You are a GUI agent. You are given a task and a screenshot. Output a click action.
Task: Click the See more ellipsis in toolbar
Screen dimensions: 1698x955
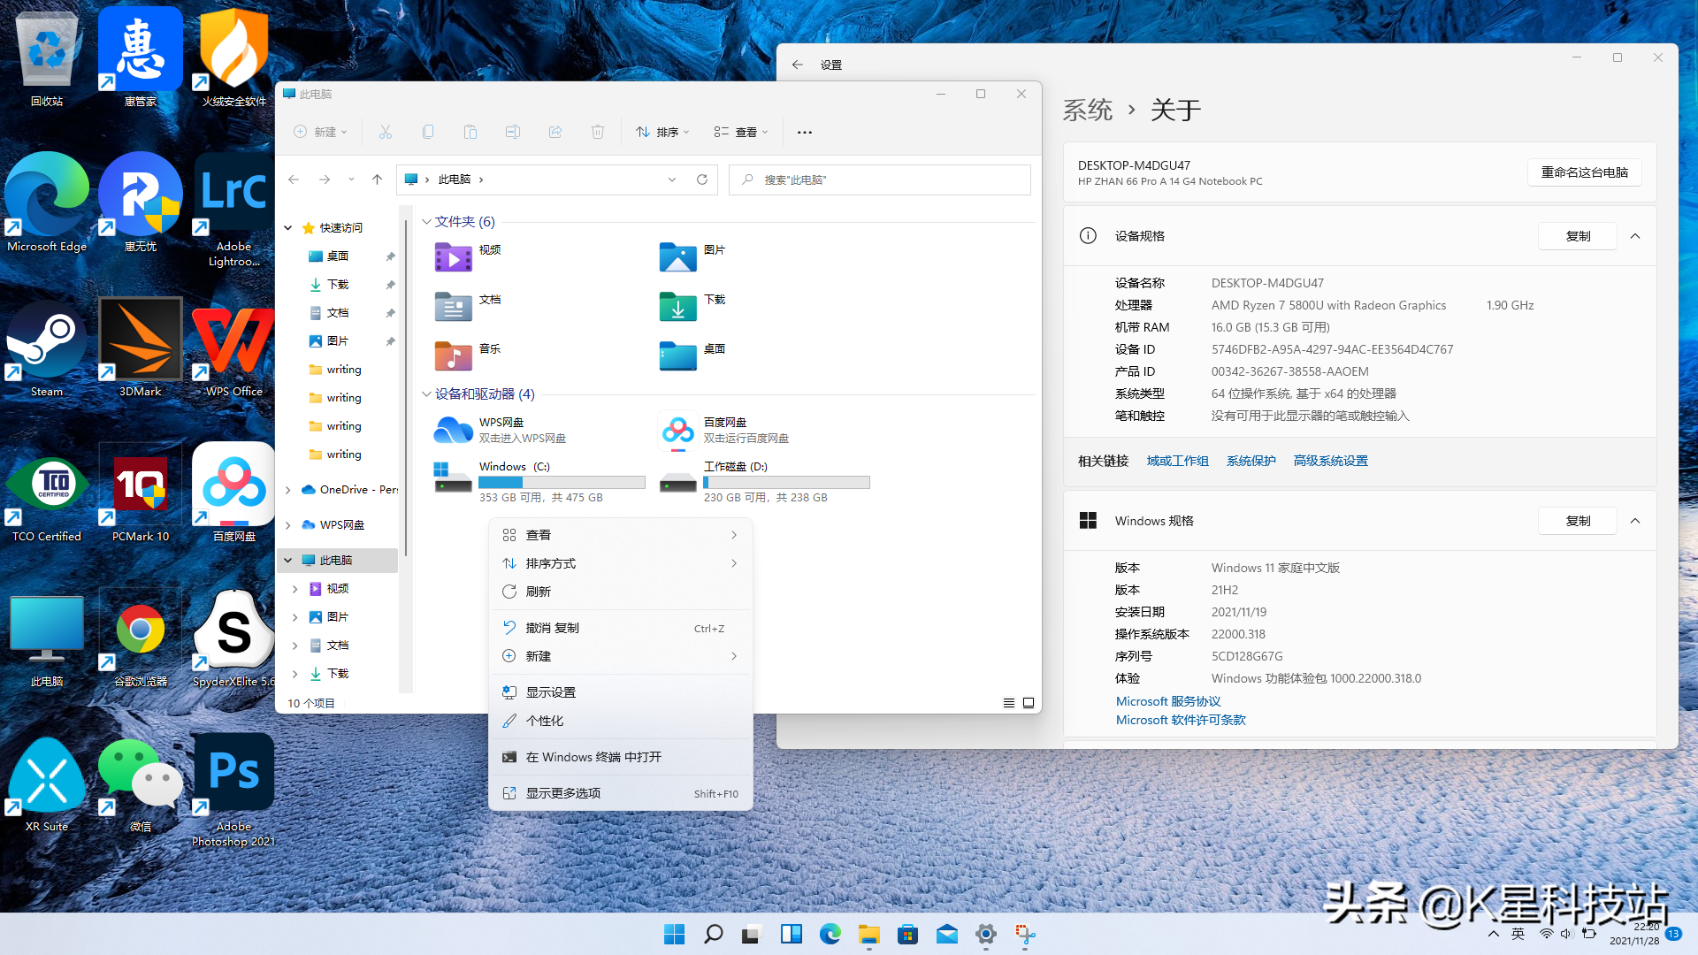point(804,132)
